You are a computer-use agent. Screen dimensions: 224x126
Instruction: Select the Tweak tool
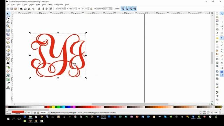[x=8, y=22]
